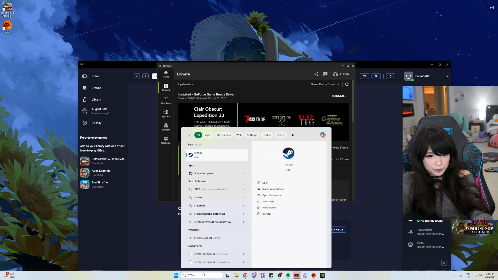Open Settings in NVIDIA sidebar

[x=166, y=140]
